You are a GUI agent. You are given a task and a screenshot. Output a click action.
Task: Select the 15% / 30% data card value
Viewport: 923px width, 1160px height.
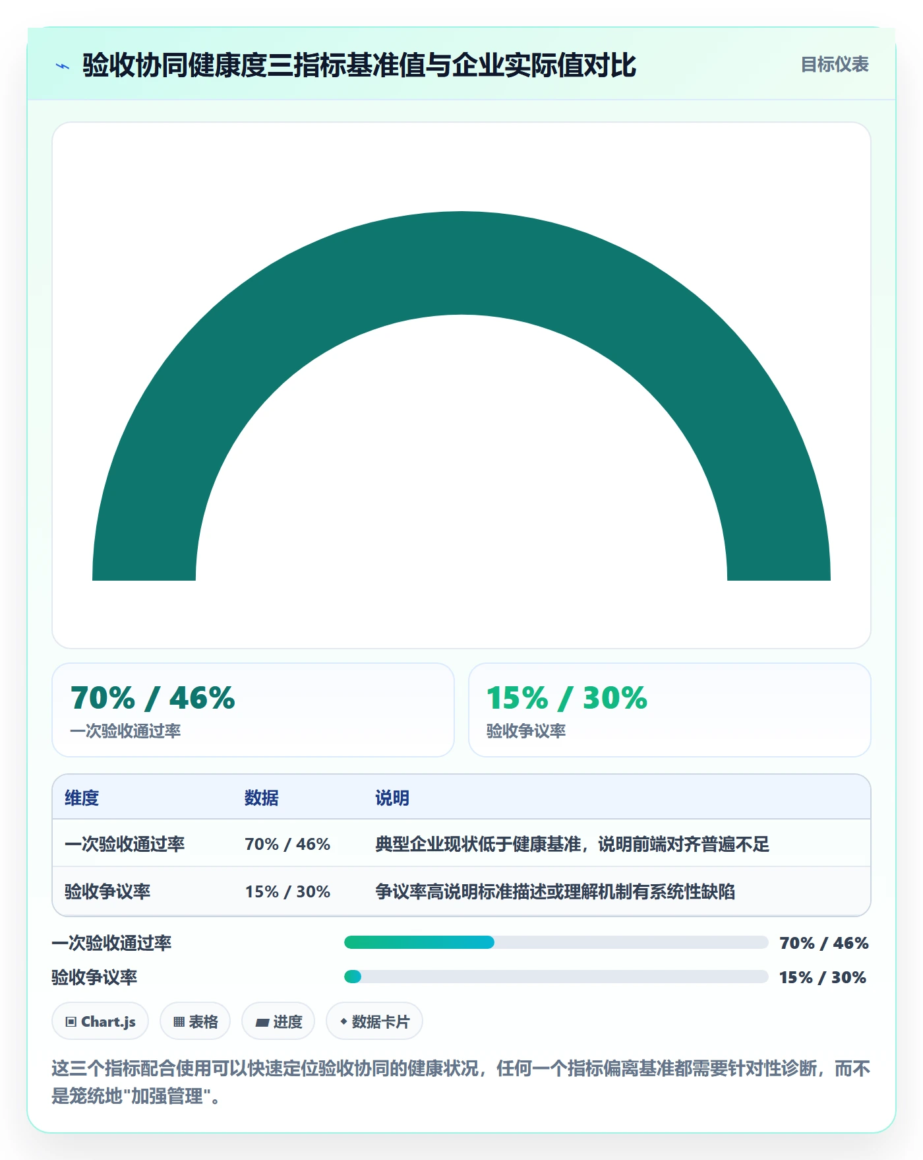(x=567, y=698)
